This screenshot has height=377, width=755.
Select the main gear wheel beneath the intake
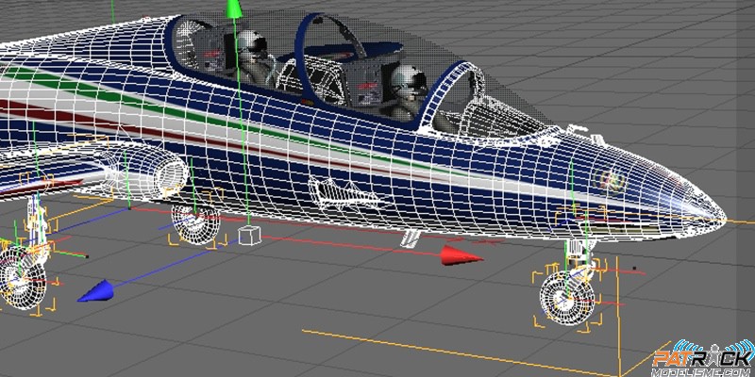[x=196, y=224]
